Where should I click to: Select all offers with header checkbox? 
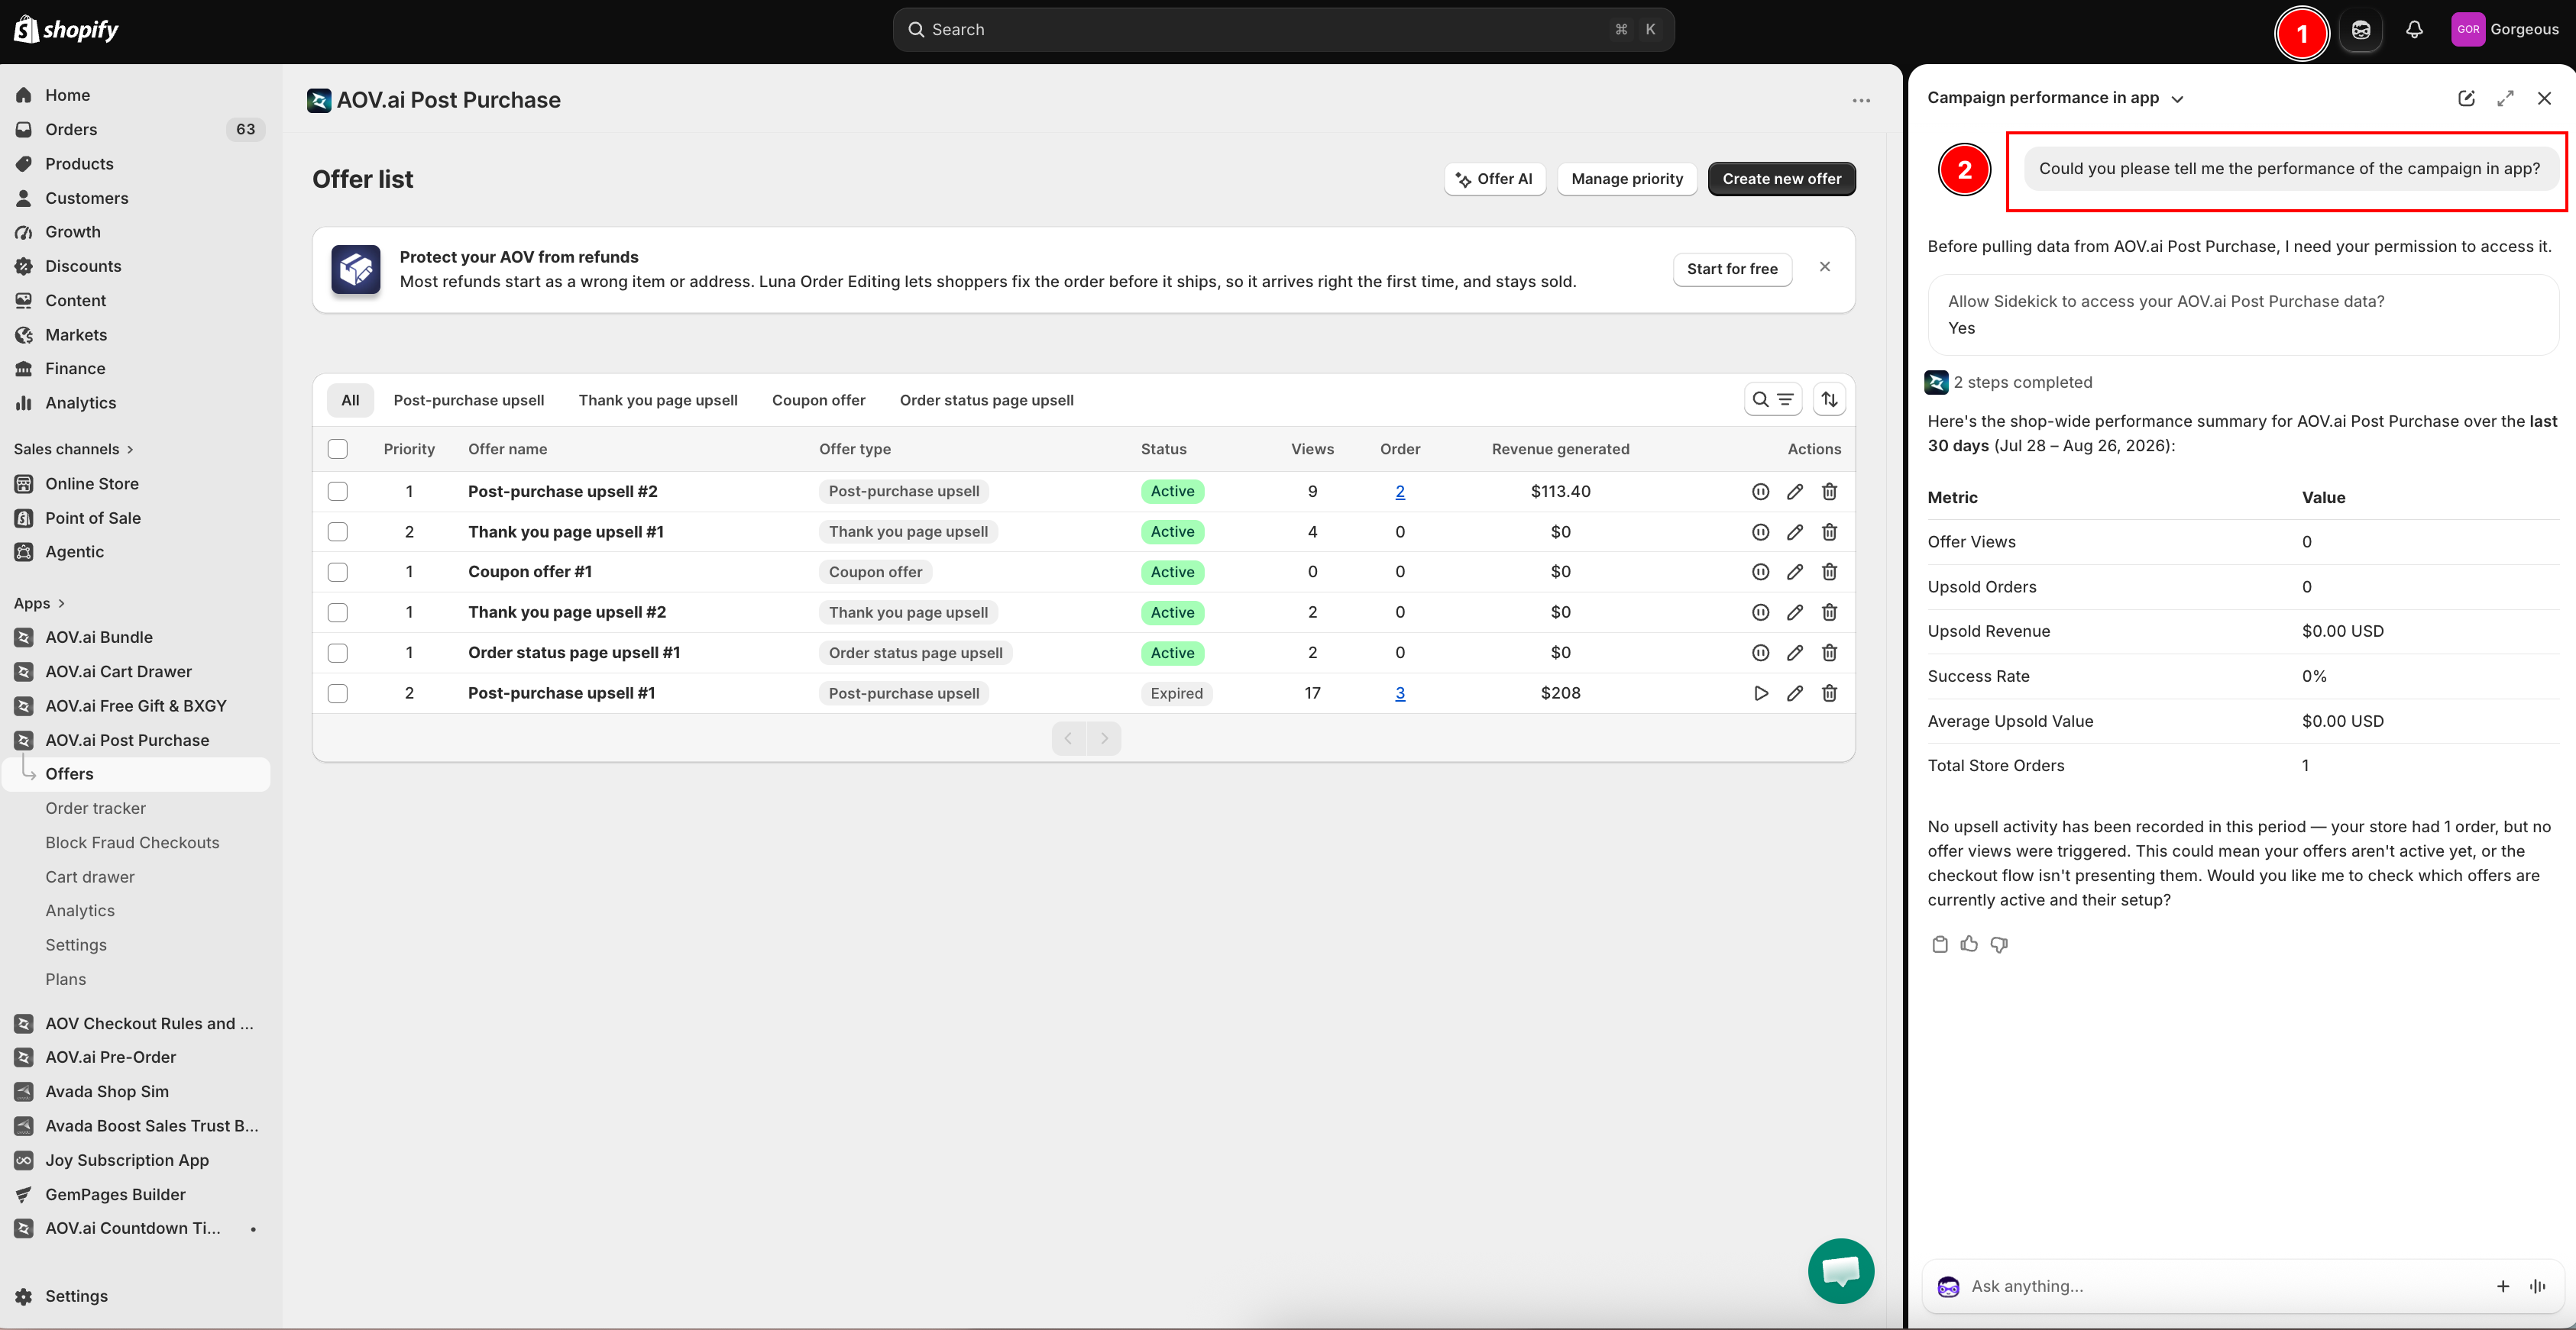338,450
